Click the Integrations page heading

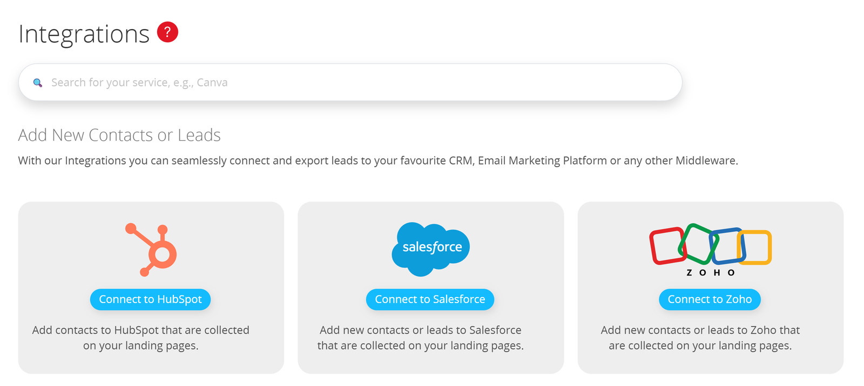84,34
